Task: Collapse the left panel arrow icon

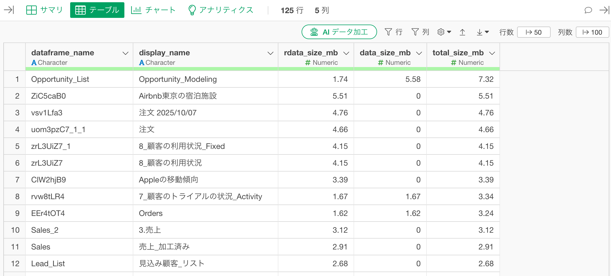Action: coord(9,10)
